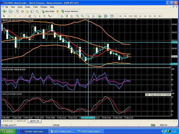Select the W1 timeframe
This screenshot has width=179, height=134.
[x=155, y=16]
